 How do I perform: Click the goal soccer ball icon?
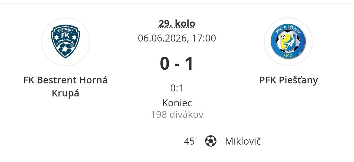coord(211,141)
